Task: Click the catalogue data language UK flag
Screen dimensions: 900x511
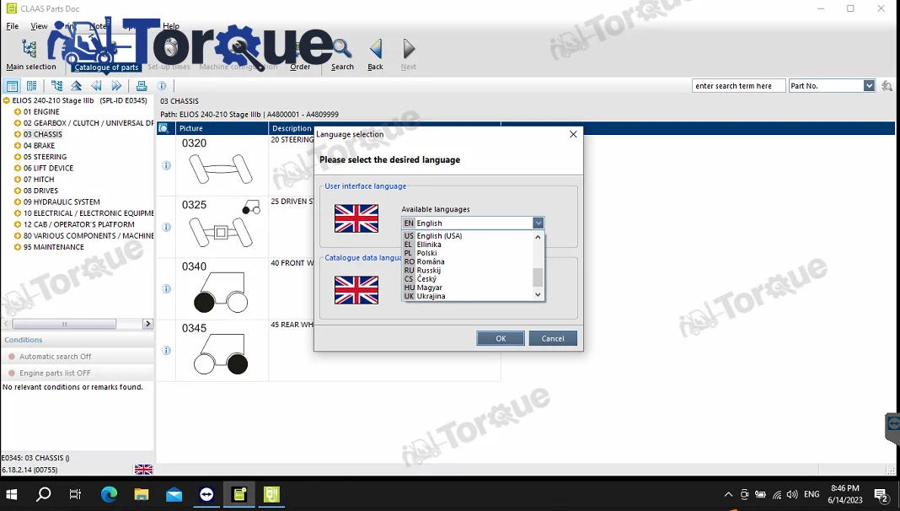Action: point(356,290)
